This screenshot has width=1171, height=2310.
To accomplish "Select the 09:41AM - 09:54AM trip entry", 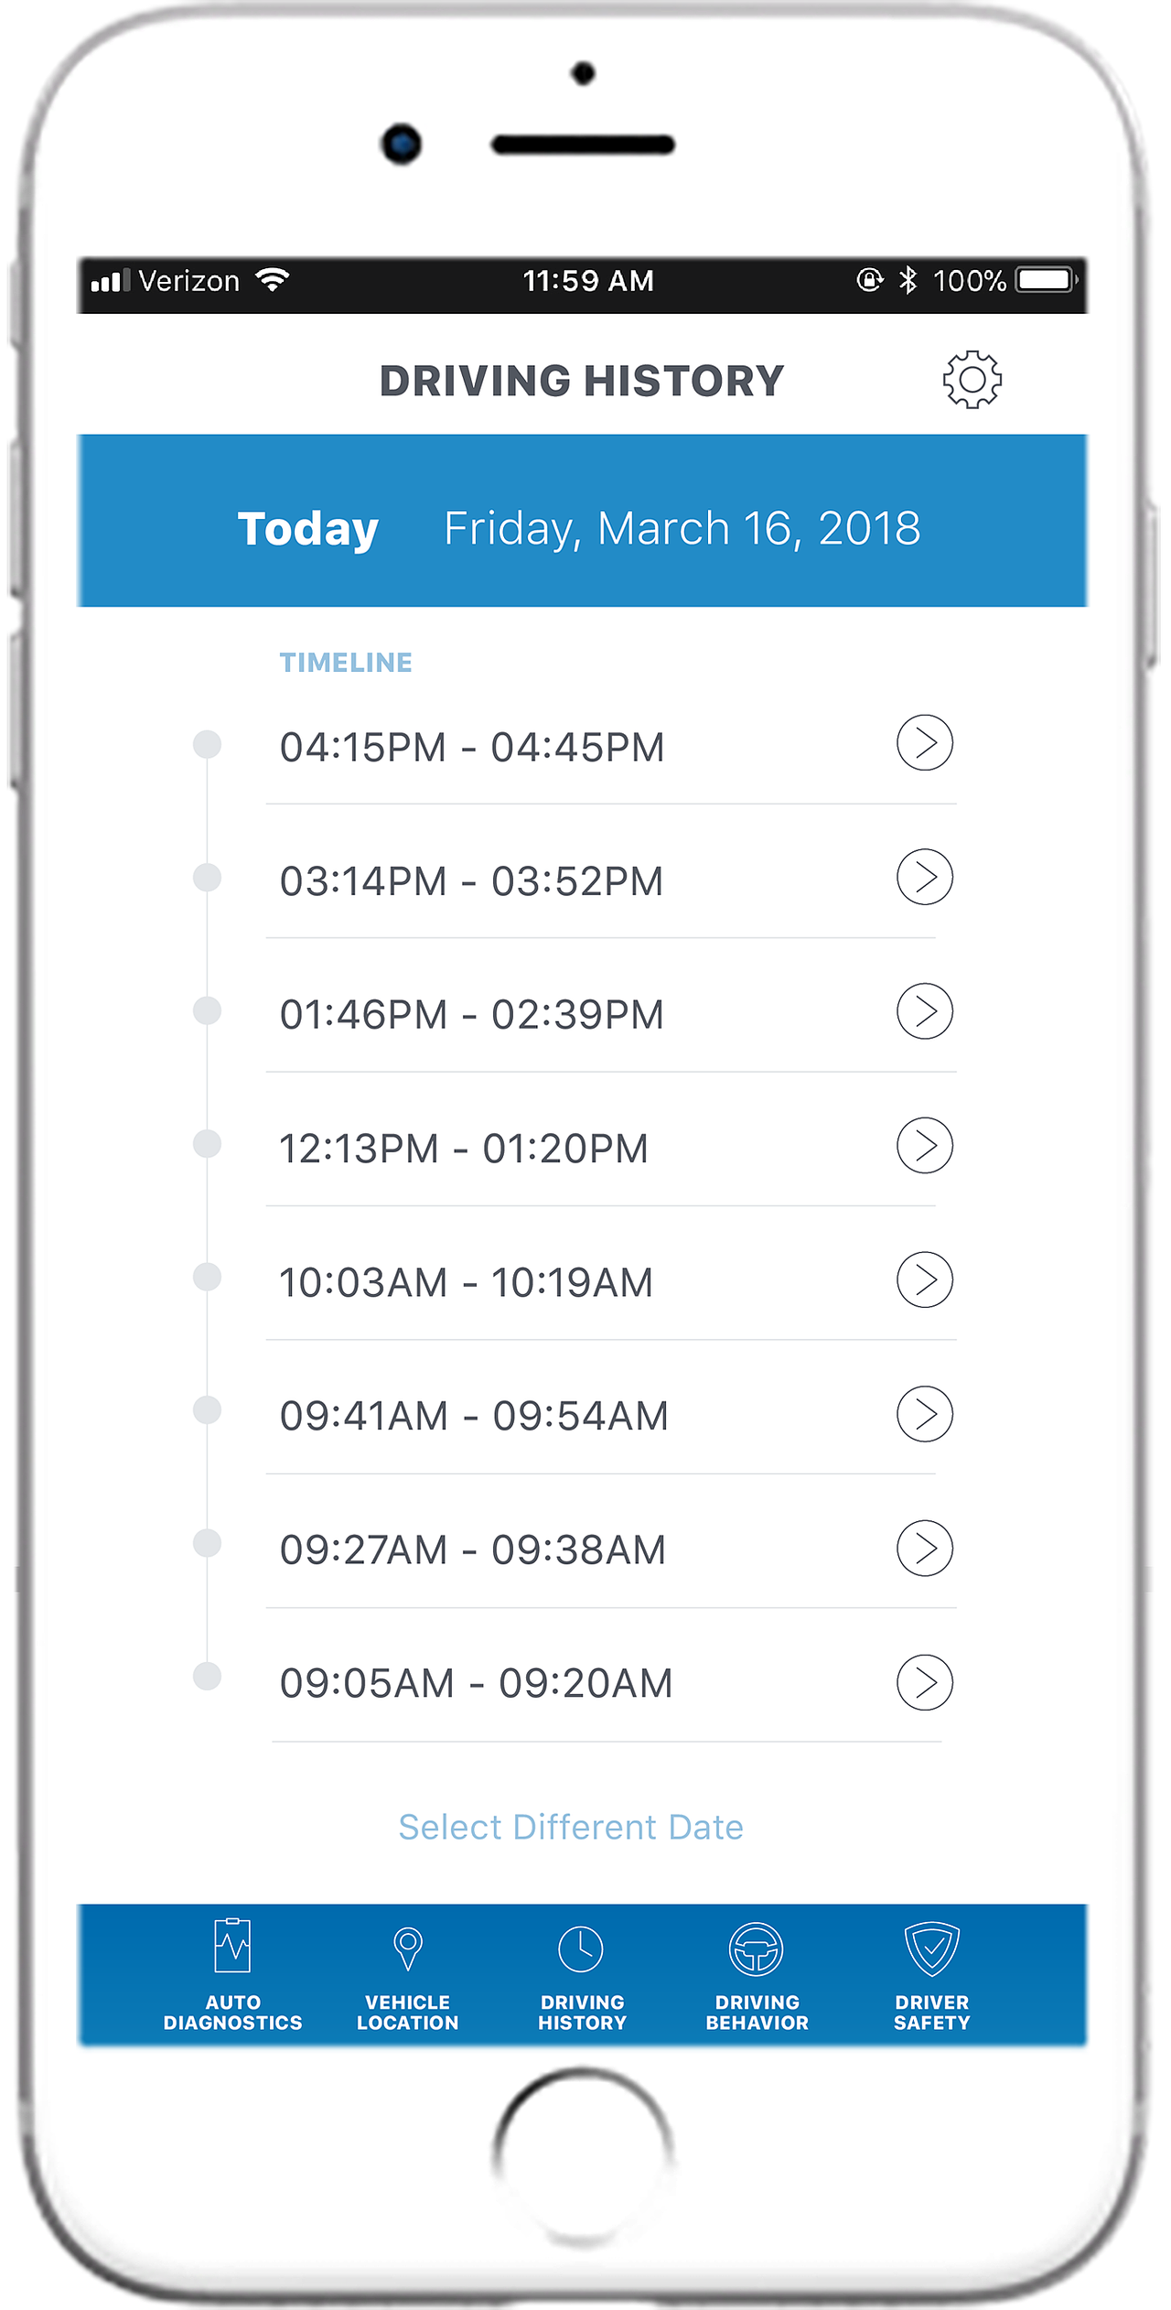I will point(474,1416).
